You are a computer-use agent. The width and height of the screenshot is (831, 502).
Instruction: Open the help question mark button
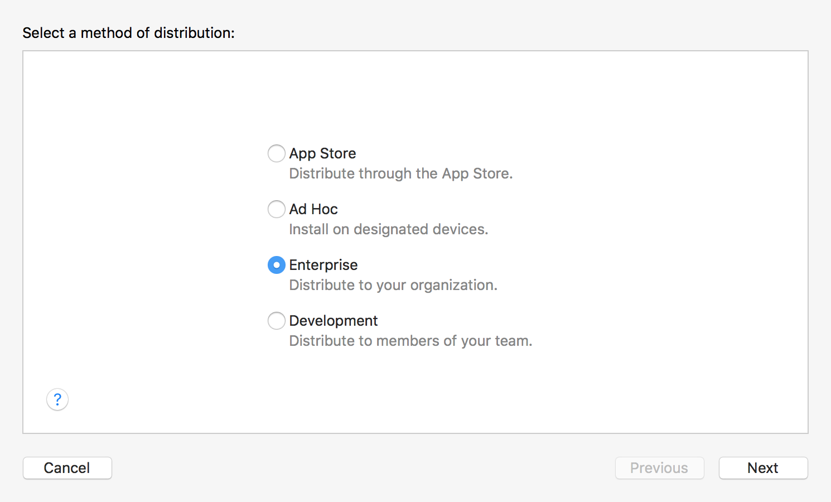[57, 399]
